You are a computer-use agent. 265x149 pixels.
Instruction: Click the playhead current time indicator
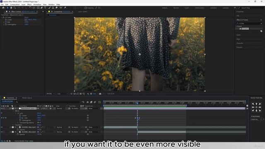pyautogui.click(x=137, y=103)
